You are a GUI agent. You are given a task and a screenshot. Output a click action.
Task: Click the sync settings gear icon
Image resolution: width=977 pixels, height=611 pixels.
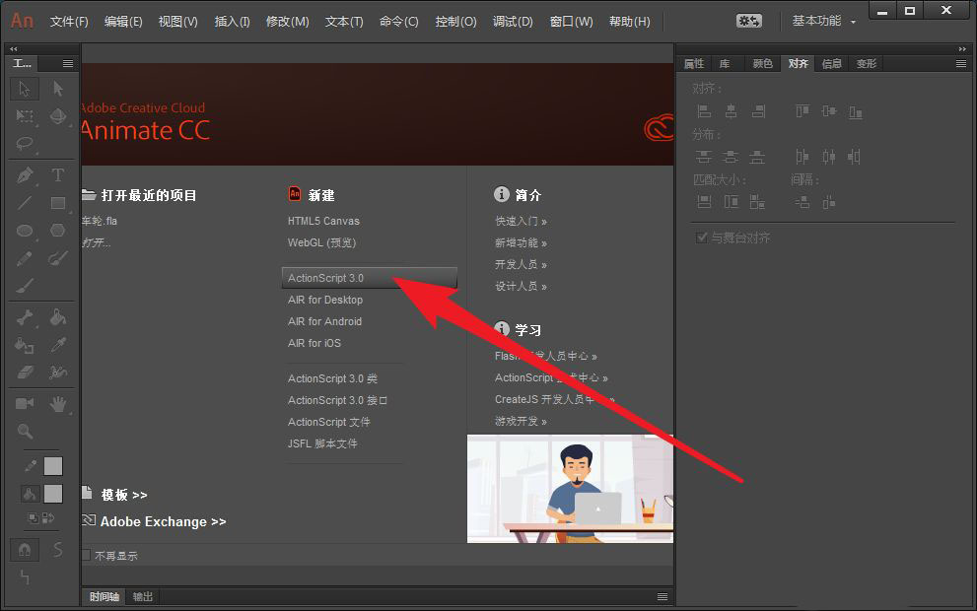[x=748, y=21]
